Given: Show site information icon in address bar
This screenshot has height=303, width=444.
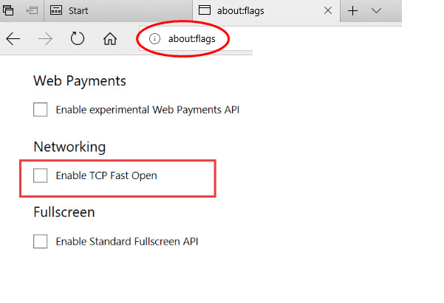Looking at the screenshot, I should tap(154, 39).
